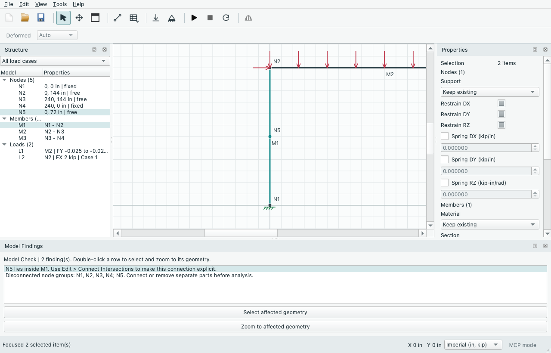Open the All load cases dropdown
This screenshot has width=551, height=353.
(55, 61)
